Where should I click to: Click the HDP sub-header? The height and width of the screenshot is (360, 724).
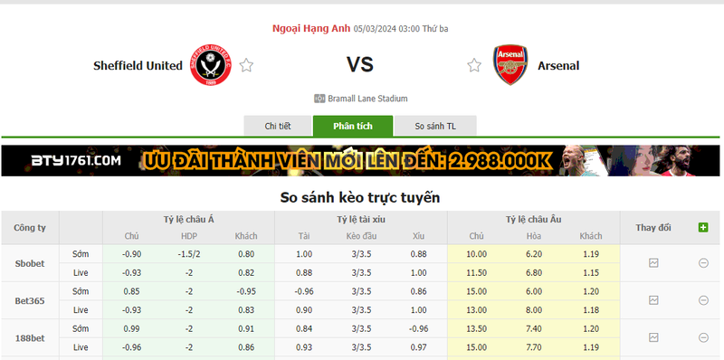click(189, 236)
